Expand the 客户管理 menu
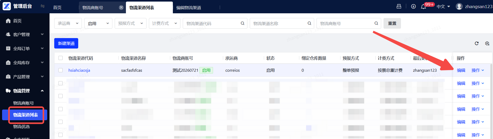This screenshot has height=139, width=493. (42, 34)
